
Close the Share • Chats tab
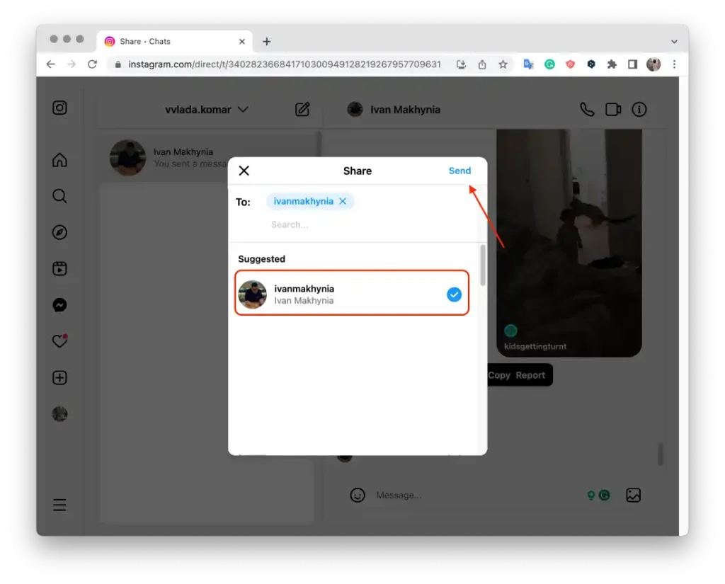tap(242, 42)
